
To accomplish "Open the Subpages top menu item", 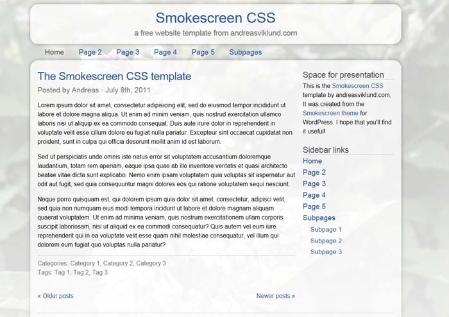I will coord(245,52).
